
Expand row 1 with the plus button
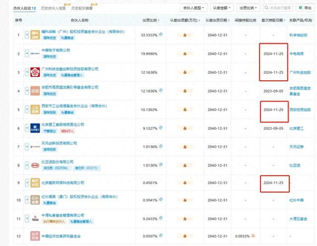pyautogui.click(x=27, y=35)
